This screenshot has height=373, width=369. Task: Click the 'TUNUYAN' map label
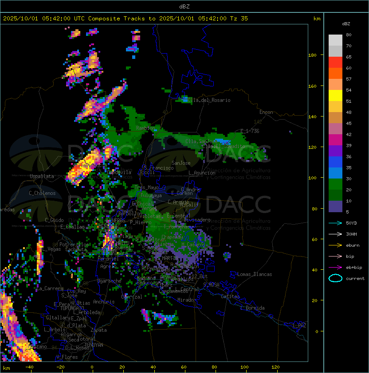94,345
